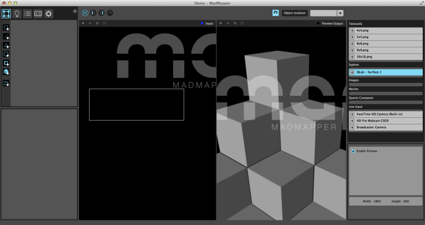Collapse the left panel with round arrow

tap(75, 11)
